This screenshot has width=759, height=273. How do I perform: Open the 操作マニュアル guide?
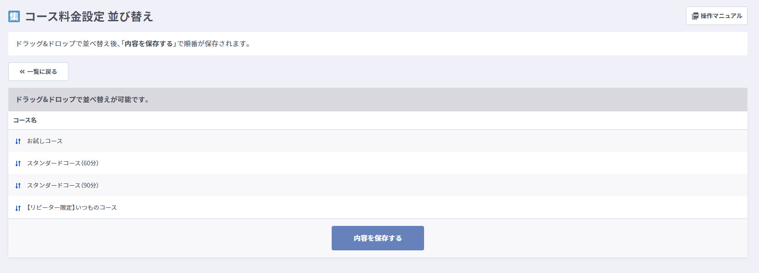point(716,16)
